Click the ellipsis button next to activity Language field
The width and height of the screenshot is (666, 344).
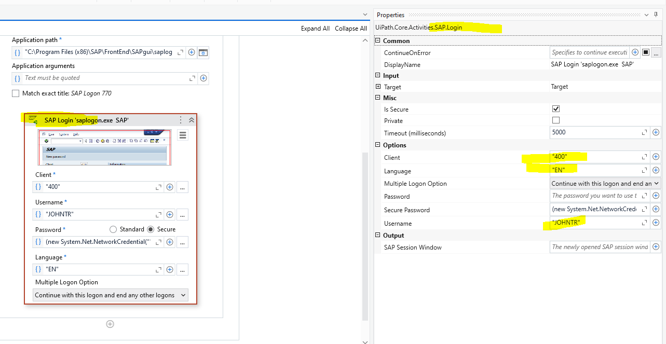pyautogui.click(x=182, y=269)
